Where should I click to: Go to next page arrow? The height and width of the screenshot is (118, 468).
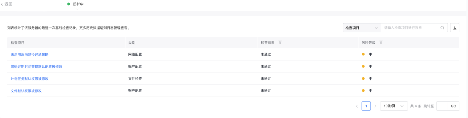tap(375, 106)
